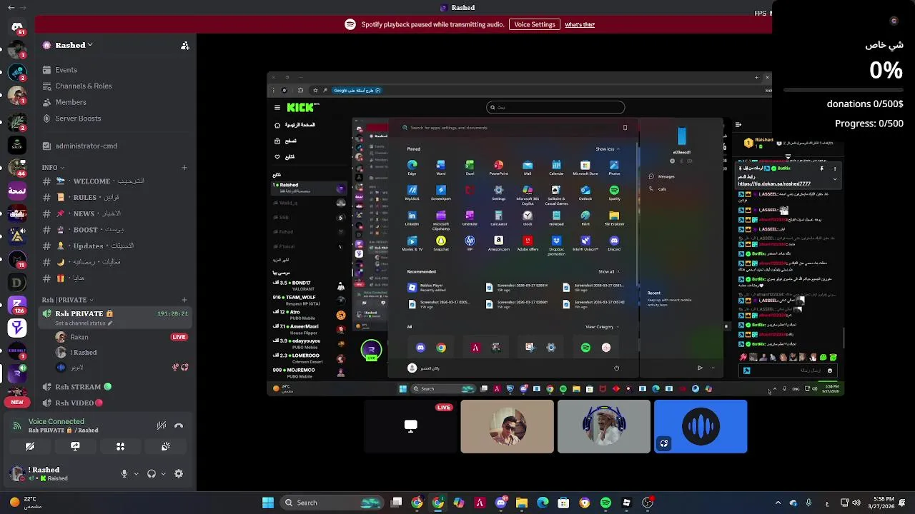915x514 pixels.
Task: Open headphone output options chevron
Action: click(x=163, y=473)
